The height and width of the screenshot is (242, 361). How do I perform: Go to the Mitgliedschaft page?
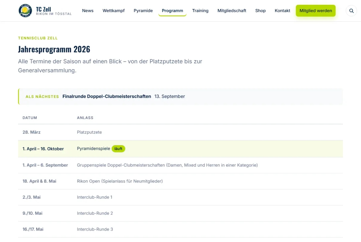(232, 11)
